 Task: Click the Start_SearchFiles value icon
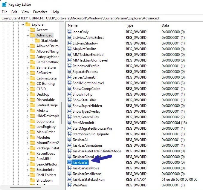pos(70,117)
